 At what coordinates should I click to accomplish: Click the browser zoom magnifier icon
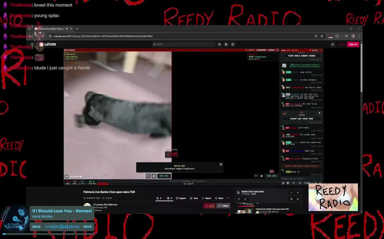(316, 36)
